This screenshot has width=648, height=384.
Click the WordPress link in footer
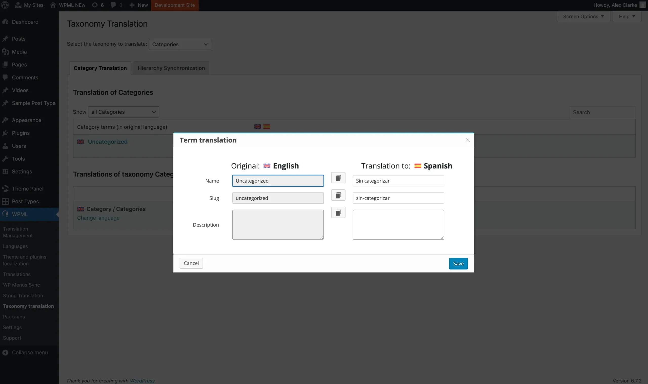pos(142,381)
